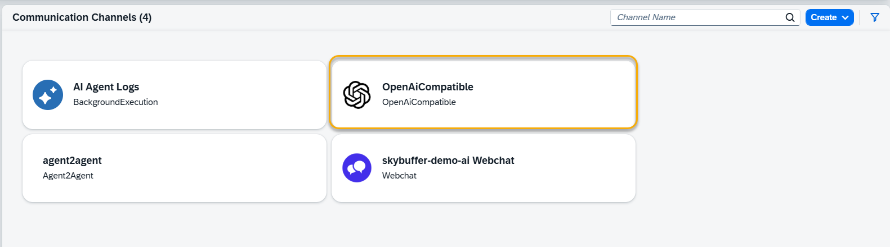Open the AI Agent Logs channel title
This screenshot has width=890, height=247.
tap(106, 87)
